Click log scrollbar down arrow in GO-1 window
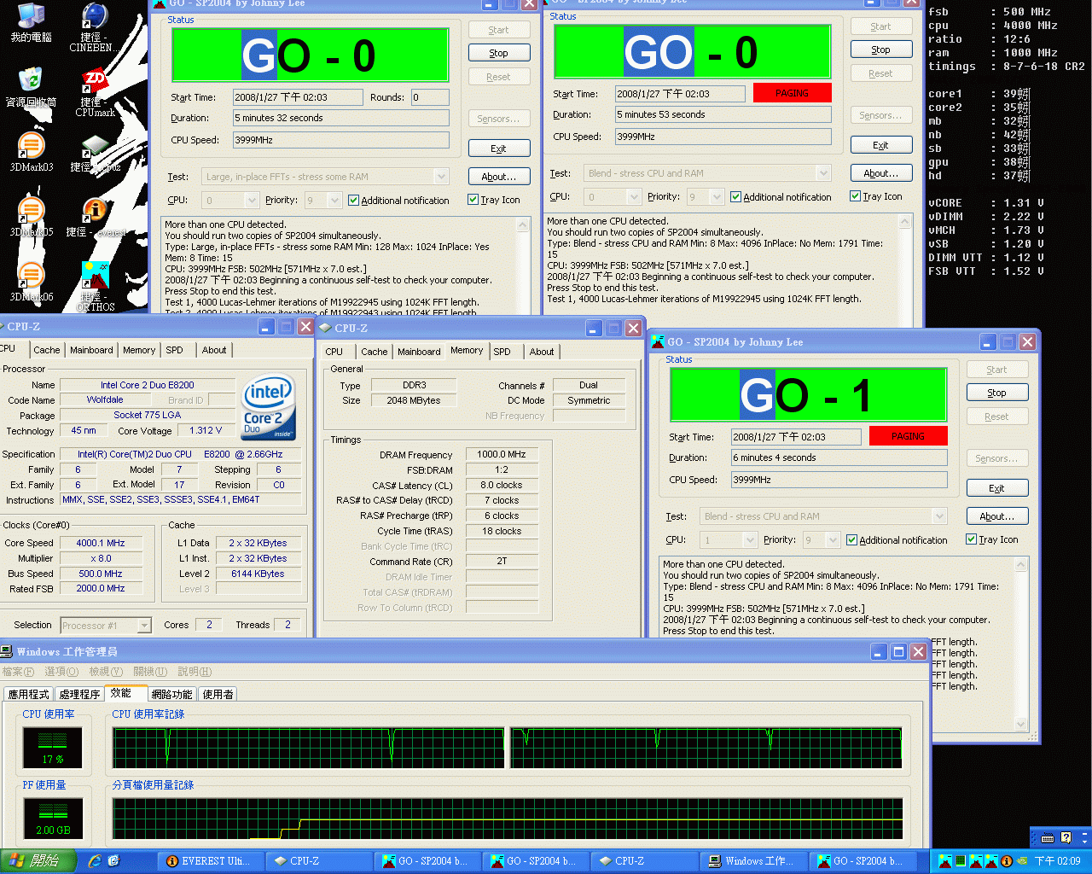Viewport: 1092px width, 874px height. (x=1022, y=725)
